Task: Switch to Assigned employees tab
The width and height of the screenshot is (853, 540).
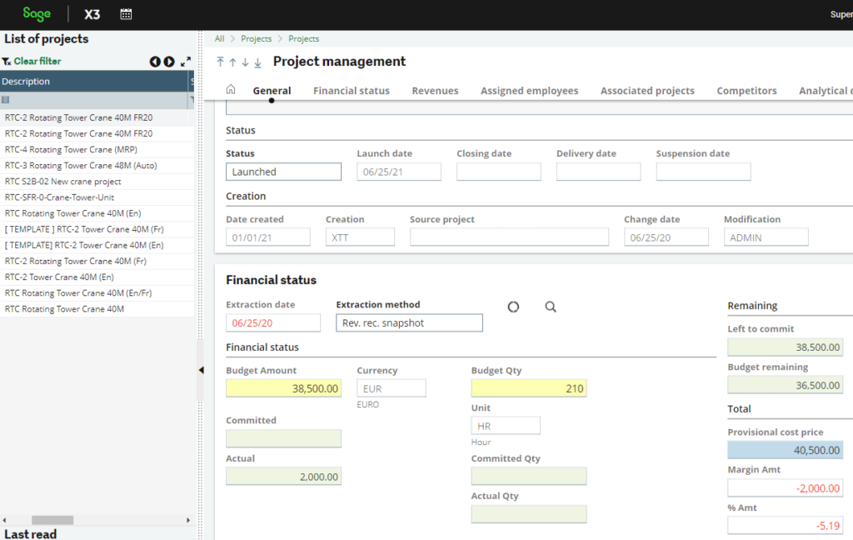Action: click(x=529, y=91)
